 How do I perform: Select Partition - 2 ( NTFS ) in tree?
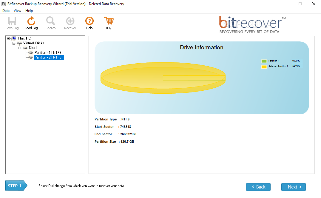click(49, 57)
